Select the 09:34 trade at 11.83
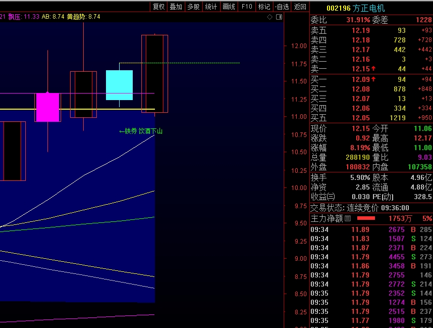Viewport: 433px width, 328px height. click(x=371, y=239)
